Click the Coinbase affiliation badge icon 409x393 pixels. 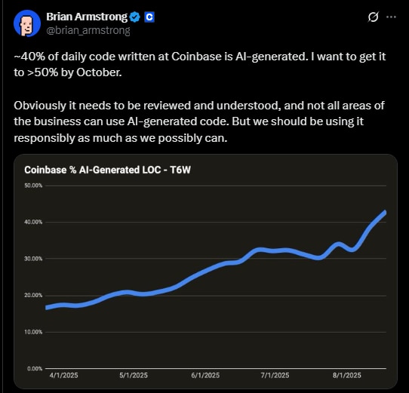(149, 17)
